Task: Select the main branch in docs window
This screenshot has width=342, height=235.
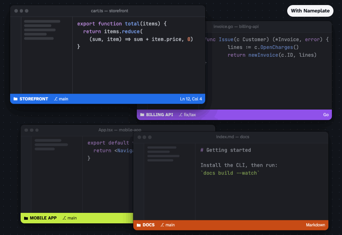Action: 170,225
